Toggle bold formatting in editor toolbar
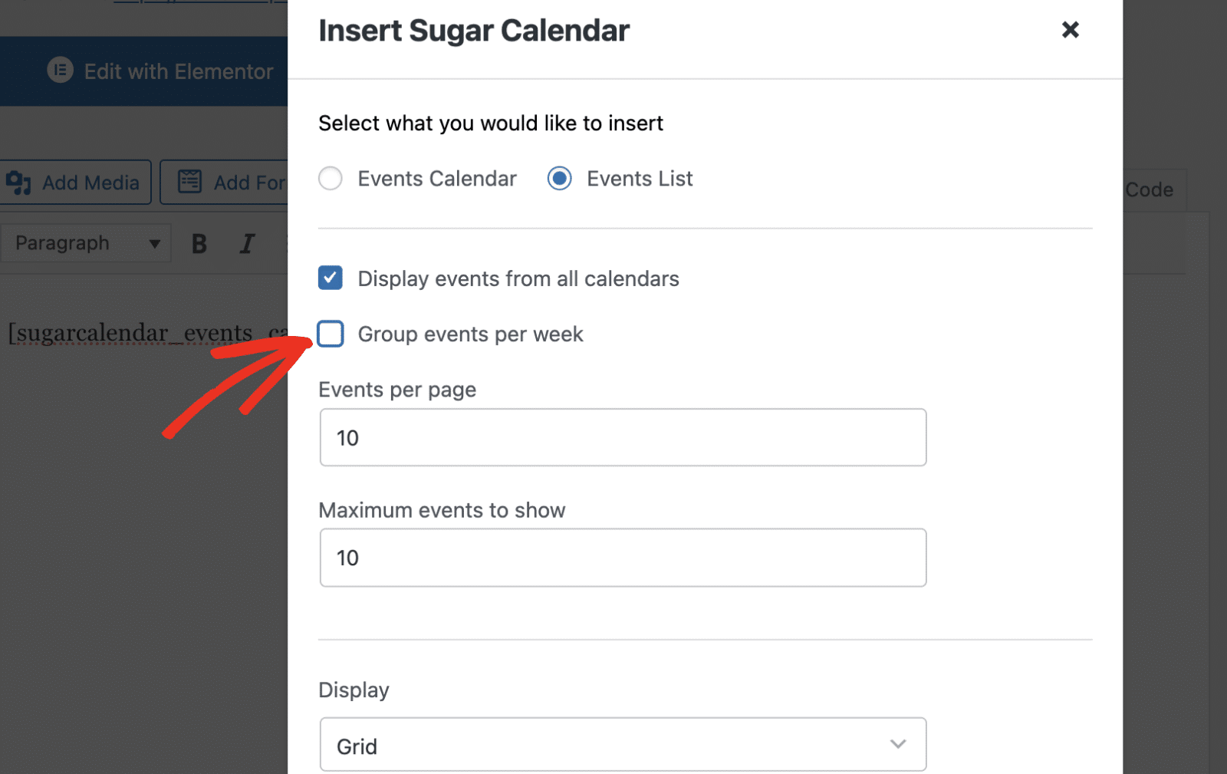 [x=199, y=244]
